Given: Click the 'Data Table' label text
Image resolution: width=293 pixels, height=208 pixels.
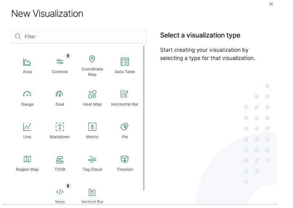Looking at the screenshot, I should 125,72.
